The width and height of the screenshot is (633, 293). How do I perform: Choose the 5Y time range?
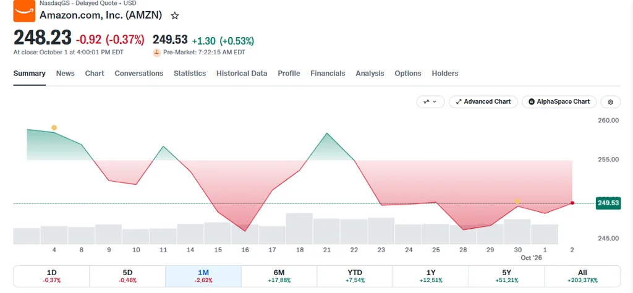pyautogui.click(x=507, y=276)
